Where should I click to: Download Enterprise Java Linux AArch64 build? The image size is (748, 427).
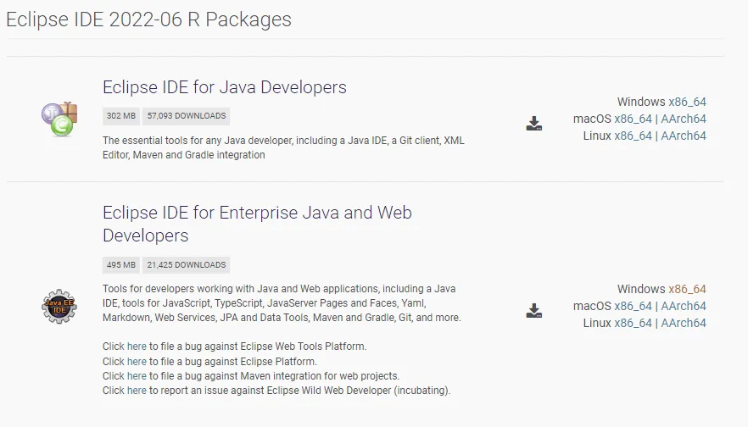pyautogui.click(x=684, y=323)
